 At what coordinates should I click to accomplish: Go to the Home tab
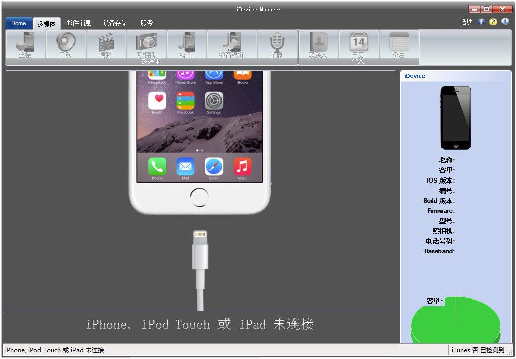(19, 23)
